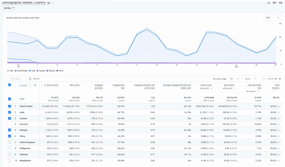Go to the previous page of rows
The width and height of the screenshot is (285, 167).
pyautogui.click(x=264, y=79)
